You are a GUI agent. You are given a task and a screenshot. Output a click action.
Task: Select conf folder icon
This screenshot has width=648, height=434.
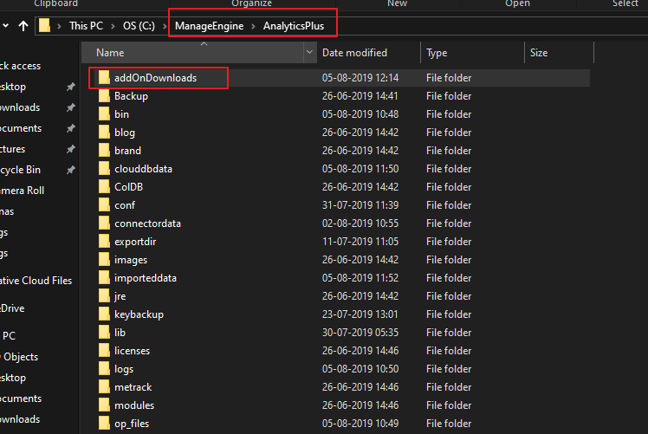pyautogui.click(x=104, y=205)
